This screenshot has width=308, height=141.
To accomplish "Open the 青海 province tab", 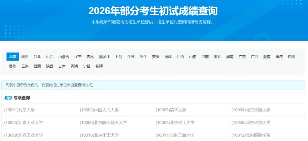I will (x=74, y=66).
